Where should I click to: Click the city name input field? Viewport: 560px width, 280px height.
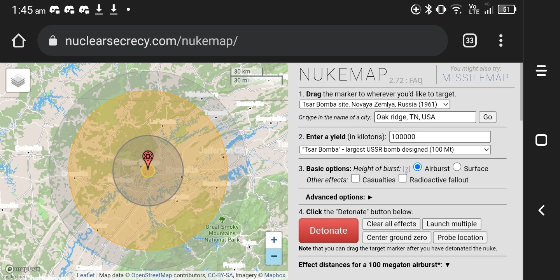click(x=425, y=117)
